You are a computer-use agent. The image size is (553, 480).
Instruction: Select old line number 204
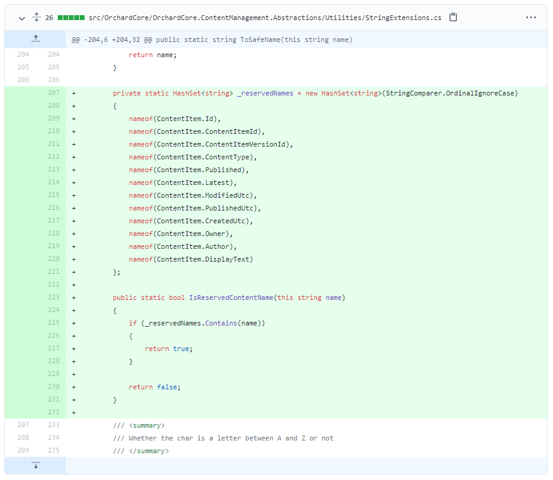pos(23,54)
